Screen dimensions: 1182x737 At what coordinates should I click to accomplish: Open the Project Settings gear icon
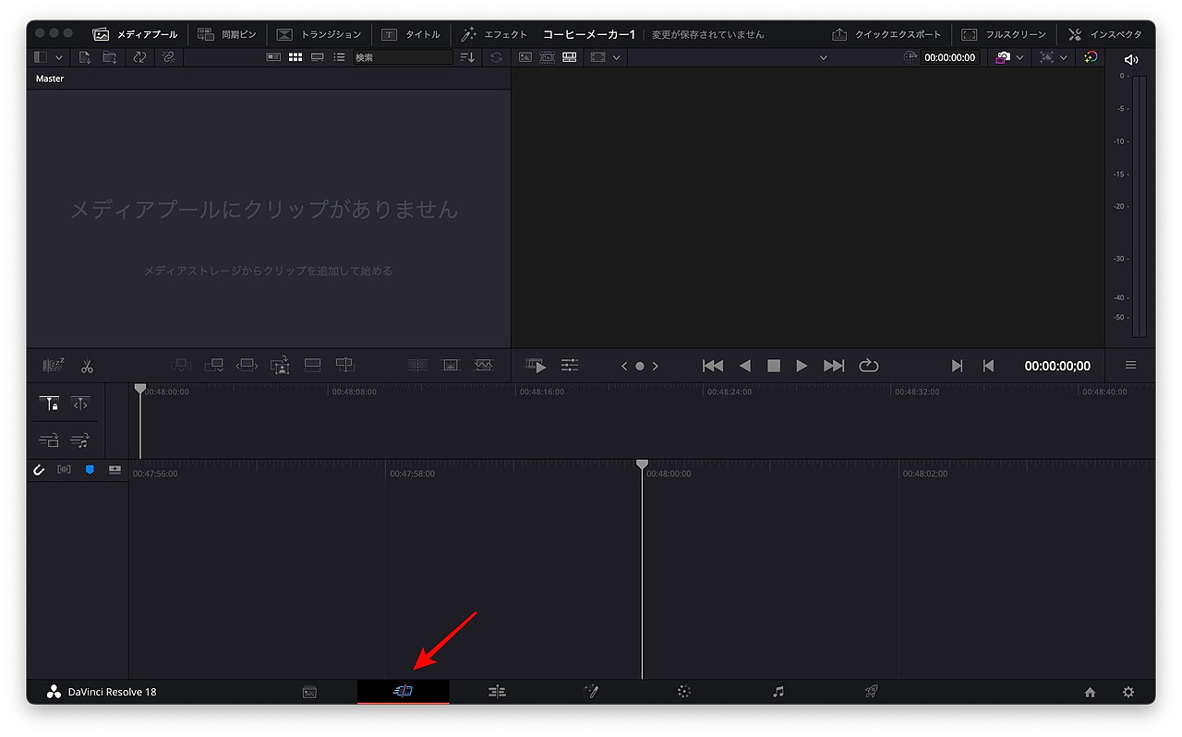click(x=1128, y=692)
